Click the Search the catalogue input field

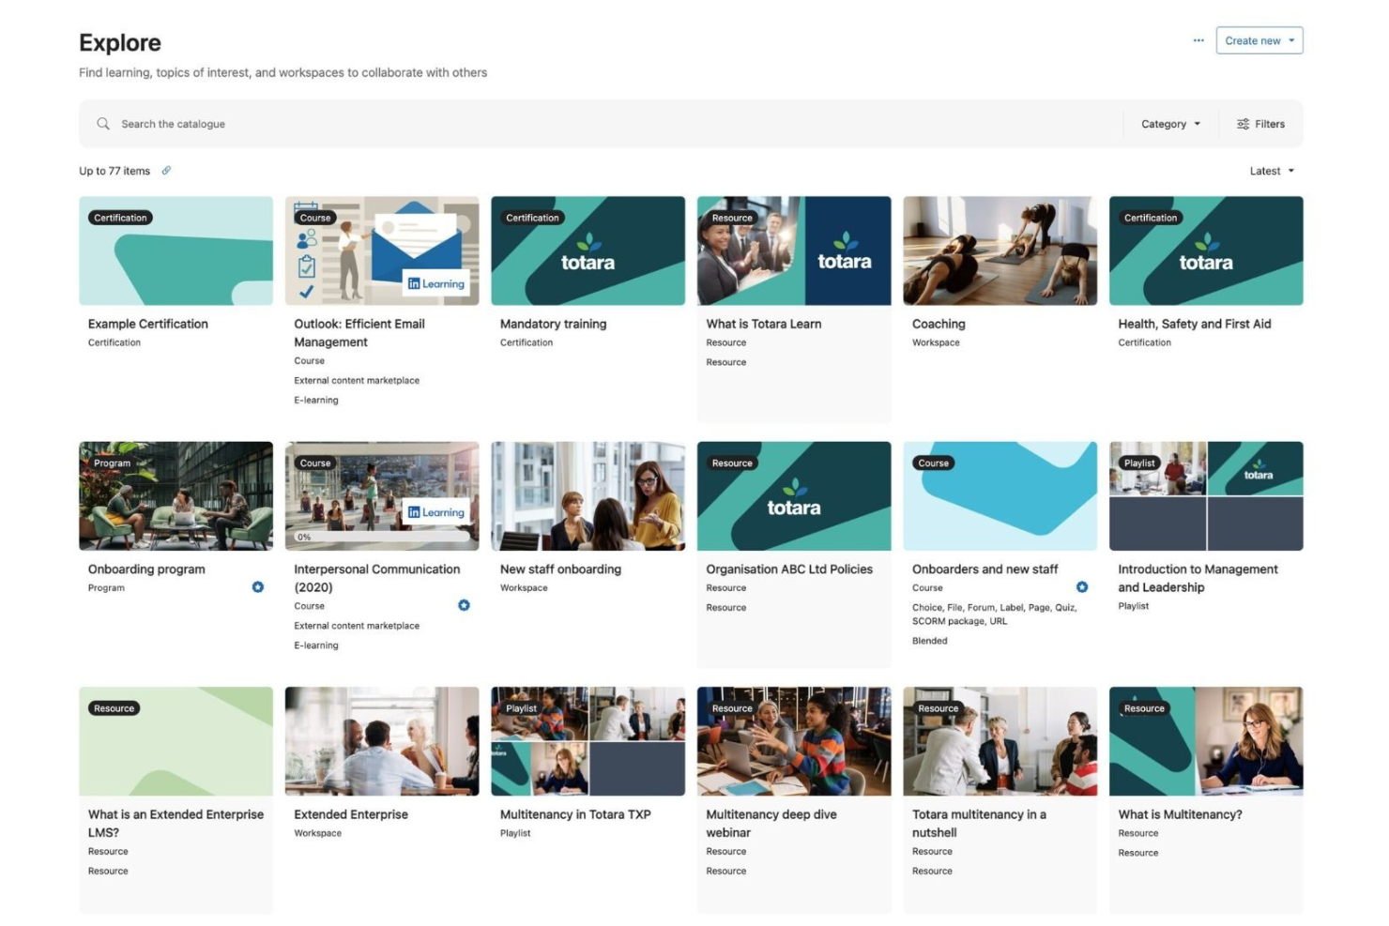[x=175, y=123]
